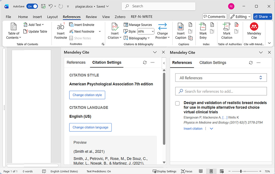Zoom out with the minus button
This screenshot has height=174, width=275.
(x=229, y=171)
